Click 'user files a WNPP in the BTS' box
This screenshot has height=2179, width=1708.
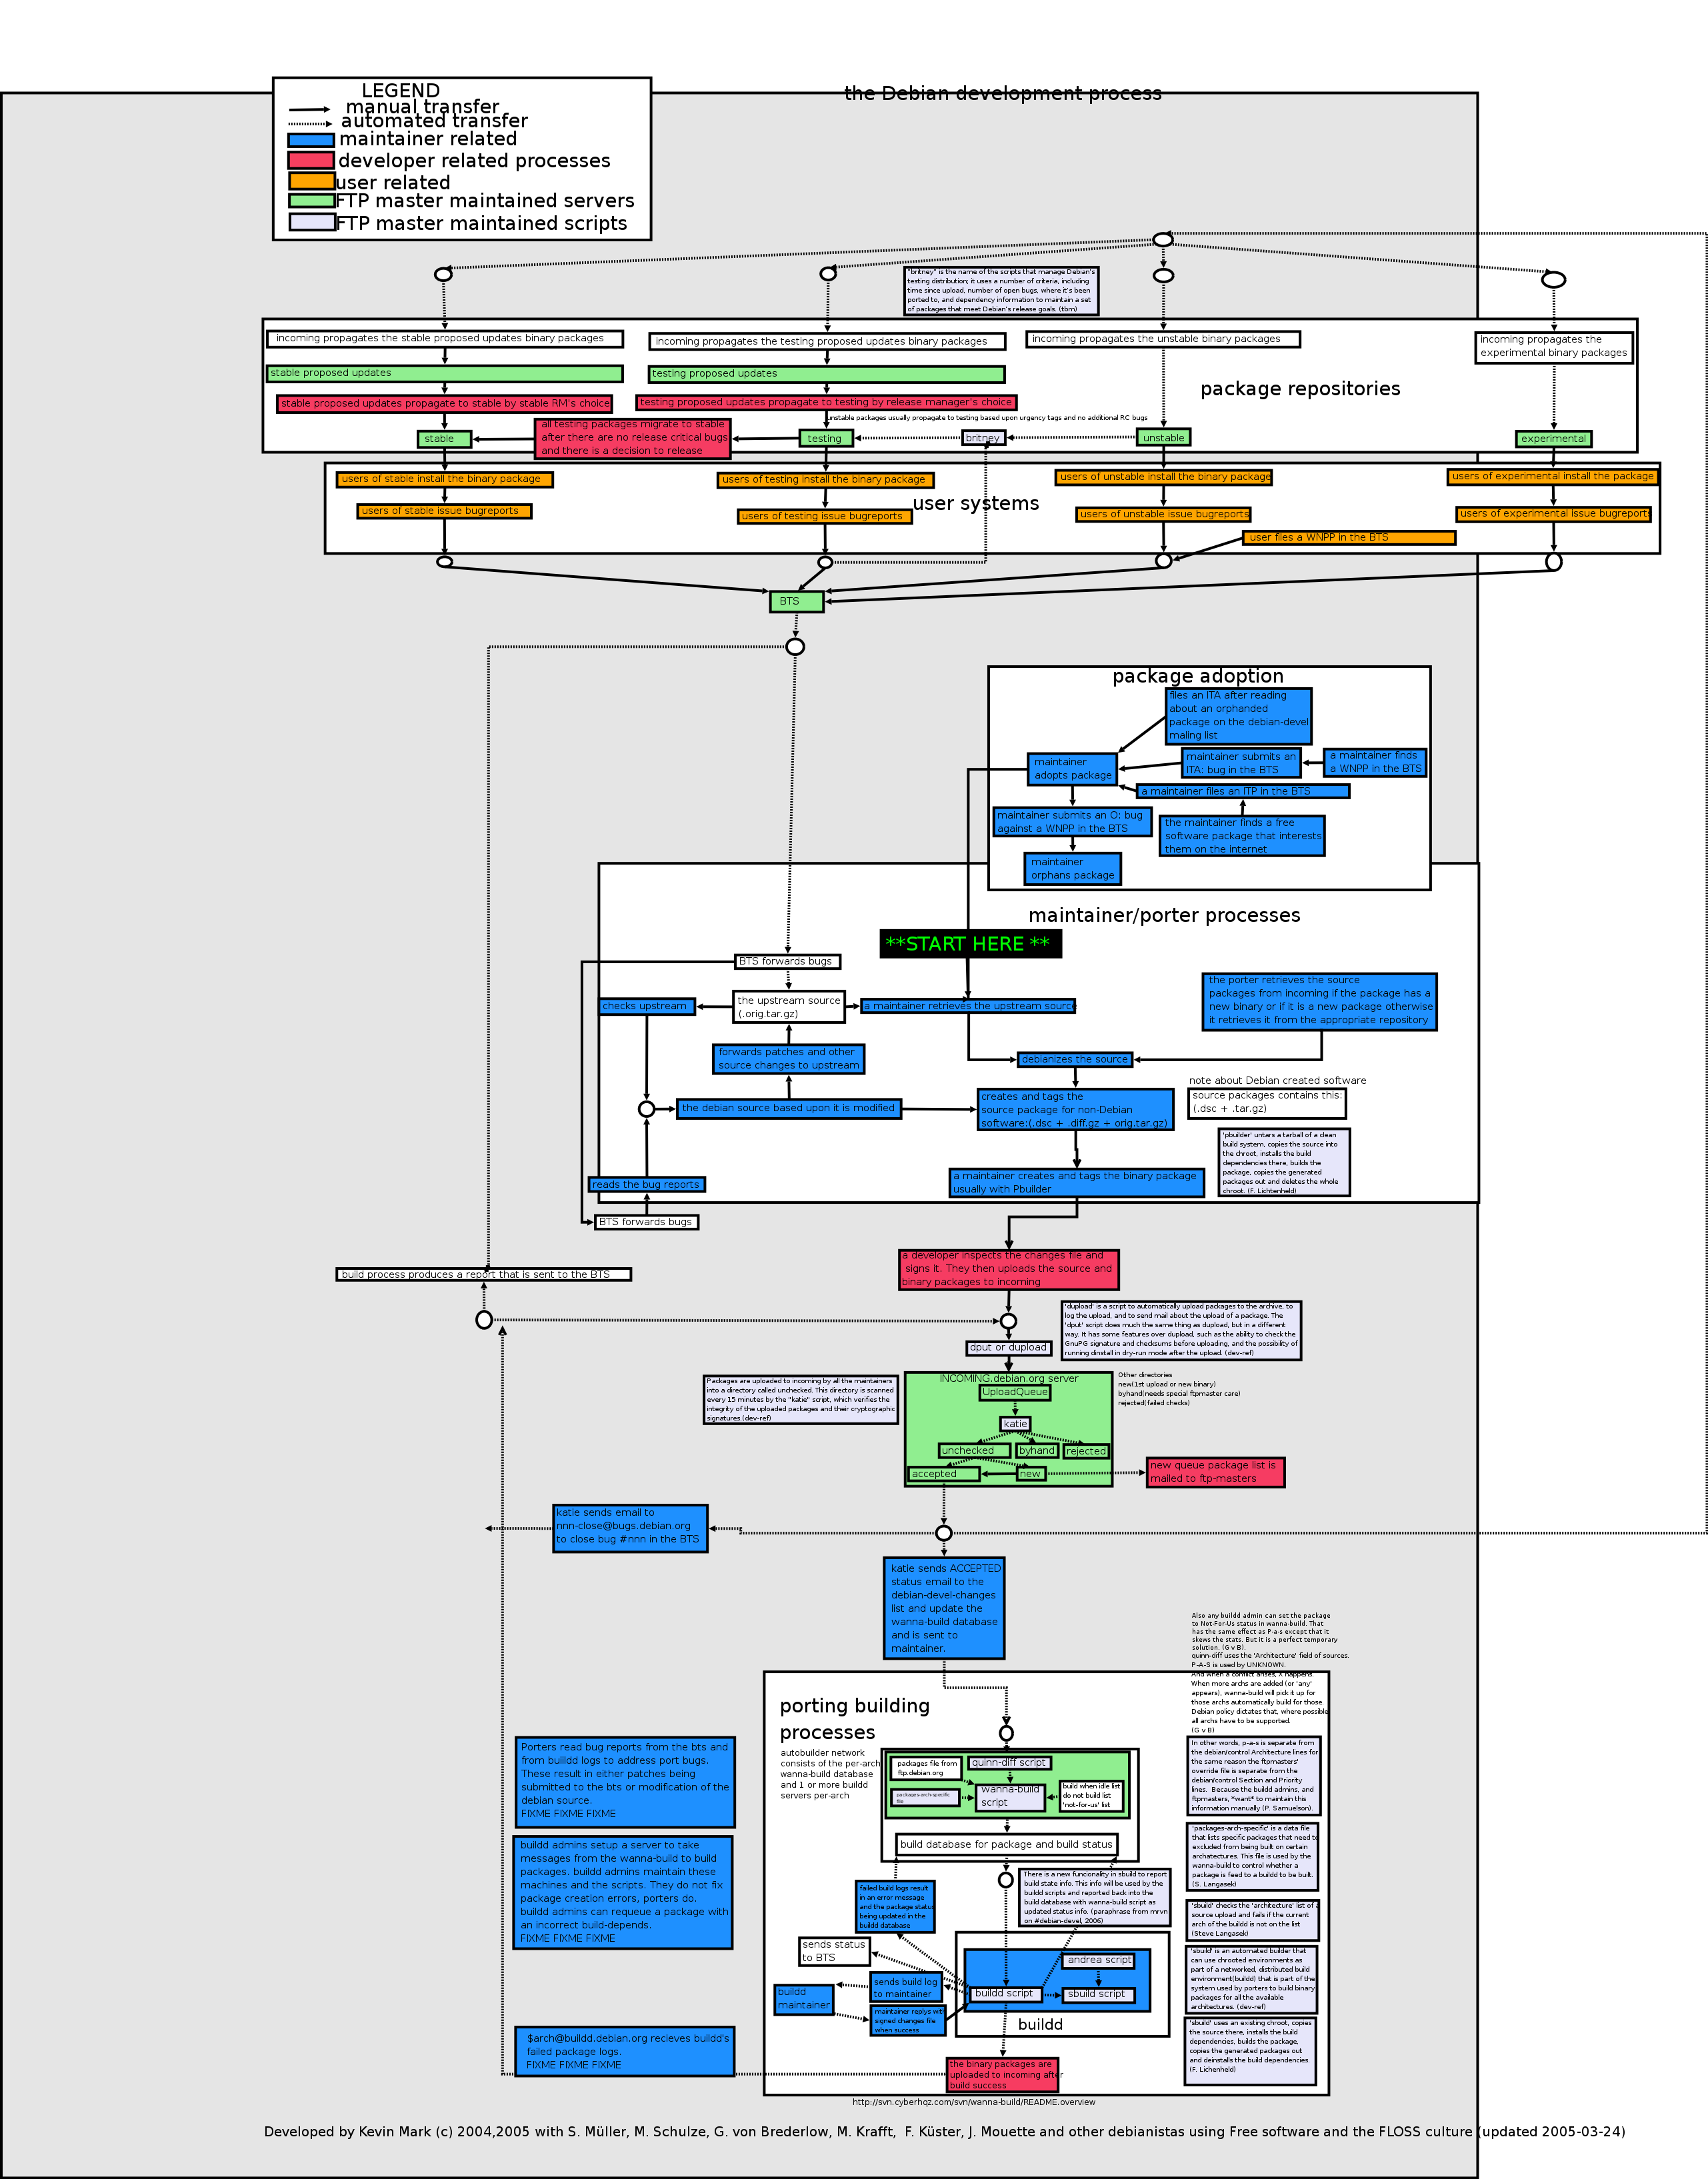[1348, 537]
